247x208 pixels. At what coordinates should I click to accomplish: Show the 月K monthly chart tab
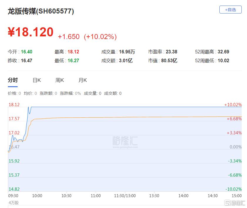click(83, 80)
